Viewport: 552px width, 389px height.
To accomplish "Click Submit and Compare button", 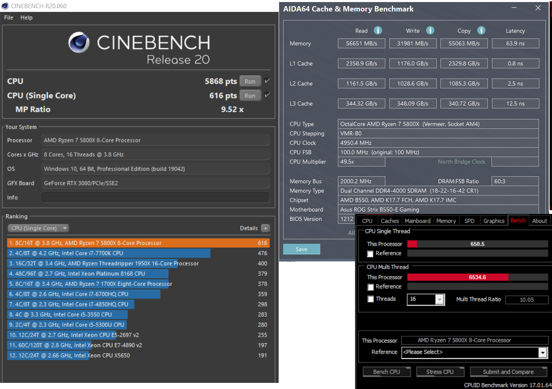I will point(508,372).
